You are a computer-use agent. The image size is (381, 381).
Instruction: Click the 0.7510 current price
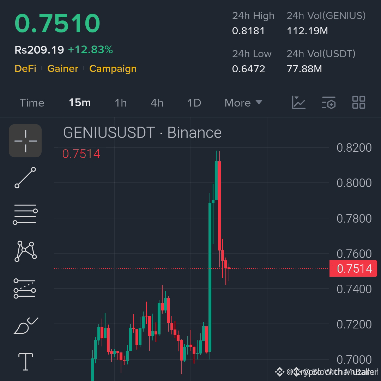(58, 23)
